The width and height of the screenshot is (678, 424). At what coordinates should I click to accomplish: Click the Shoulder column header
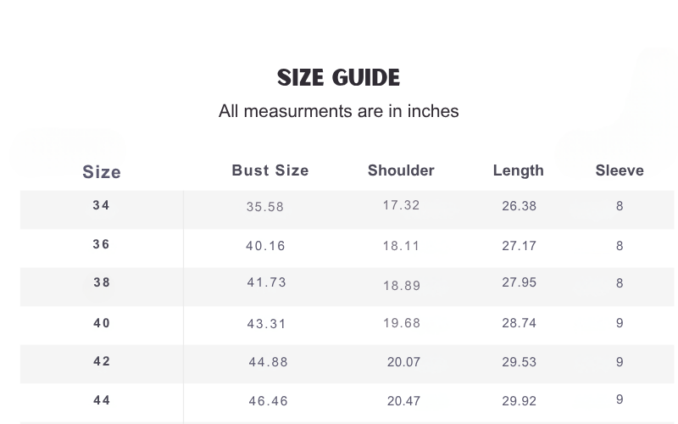point(401,170)
